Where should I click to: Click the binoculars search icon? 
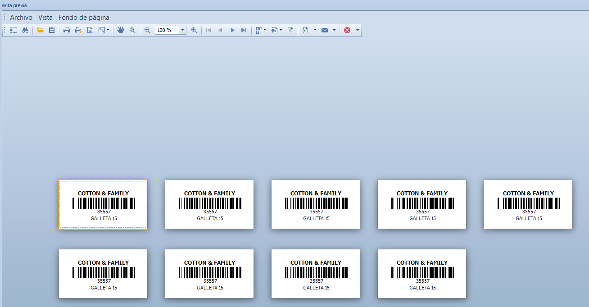25,30
